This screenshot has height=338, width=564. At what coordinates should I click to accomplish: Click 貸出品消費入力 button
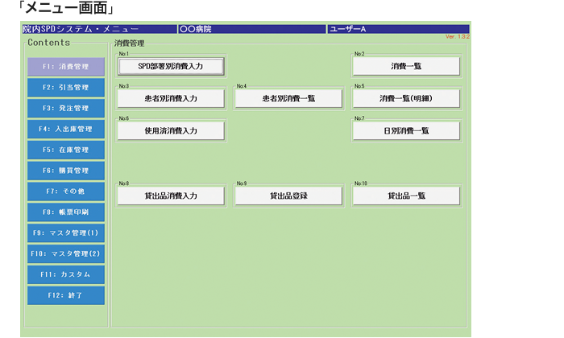click(x=171, y=196)
